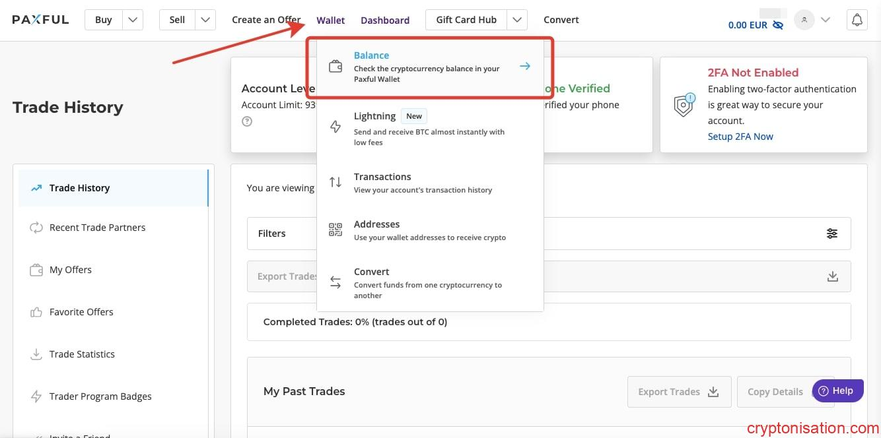Open the Gift Card Hub dropdown arrow
The height and width of the screenshot is (438, 881).
[x=516, y=20]
